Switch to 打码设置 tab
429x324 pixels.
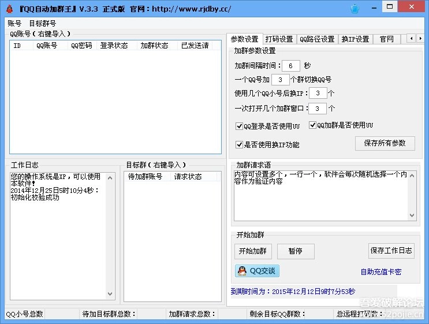point(279,39)
